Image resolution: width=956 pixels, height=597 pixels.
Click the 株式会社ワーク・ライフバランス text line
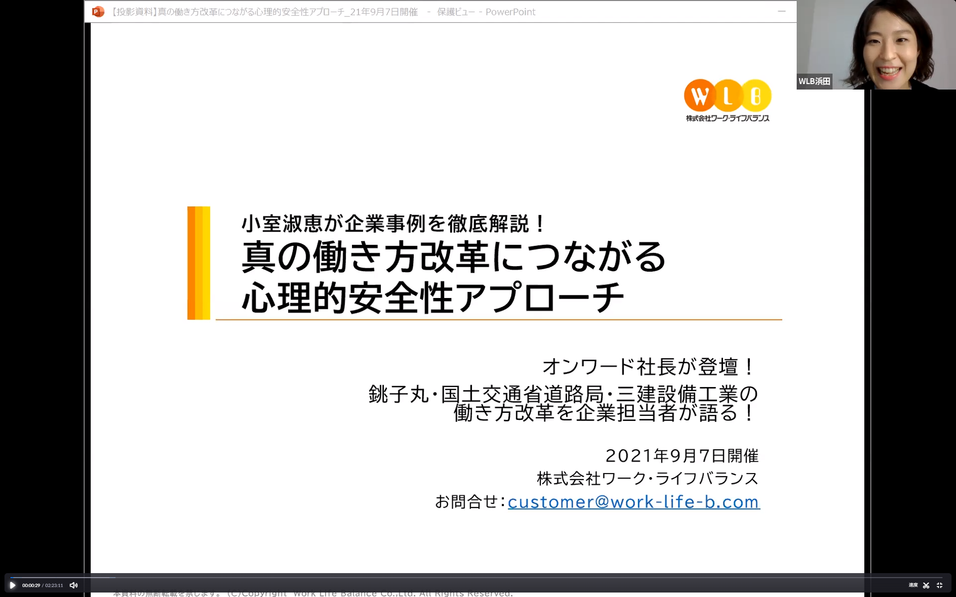[647, 479]
